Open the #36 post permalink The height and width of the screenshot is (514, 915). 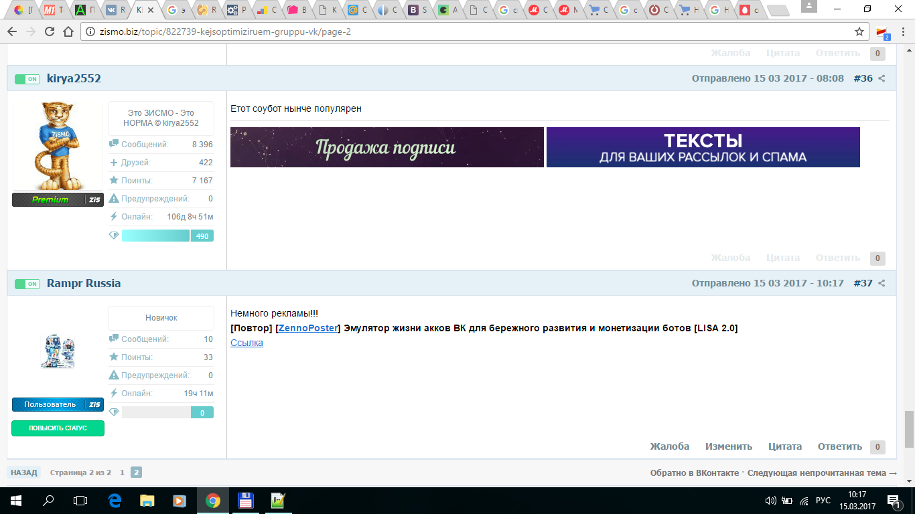(x=863, y=78)
